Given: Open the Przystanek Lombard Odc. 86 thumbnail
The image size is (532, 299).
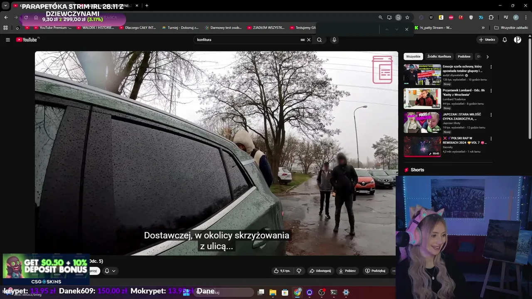Looking at the screenshot, I should point(422,98).
